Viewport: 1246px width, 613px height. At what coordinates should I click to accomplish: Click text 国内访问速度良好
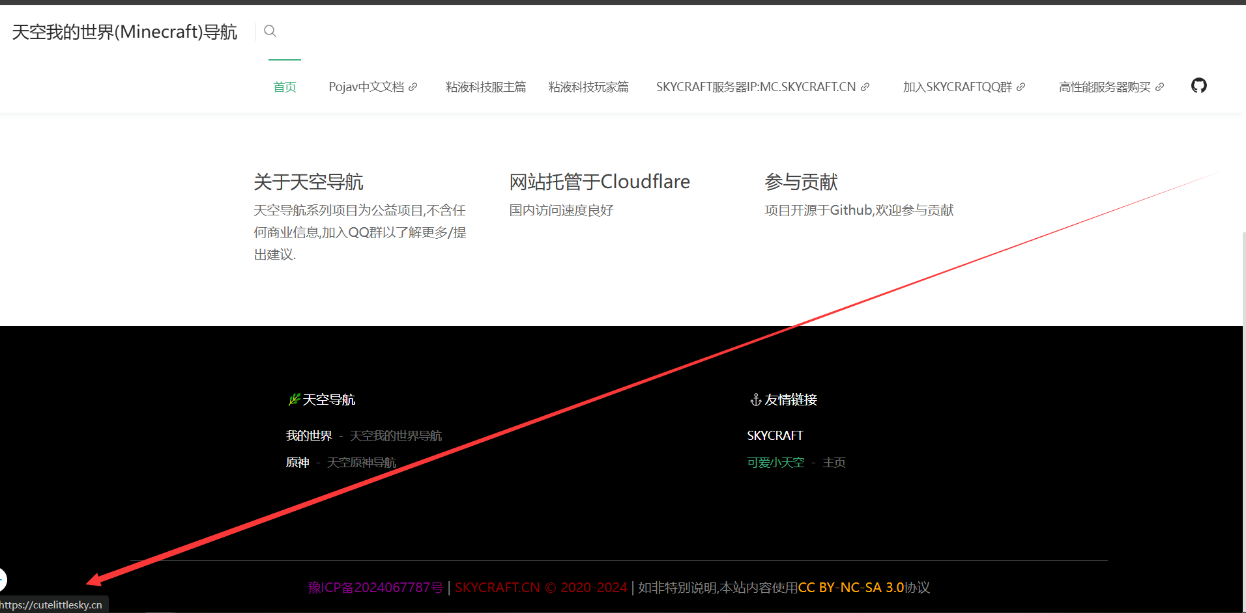tap(561, 210)
